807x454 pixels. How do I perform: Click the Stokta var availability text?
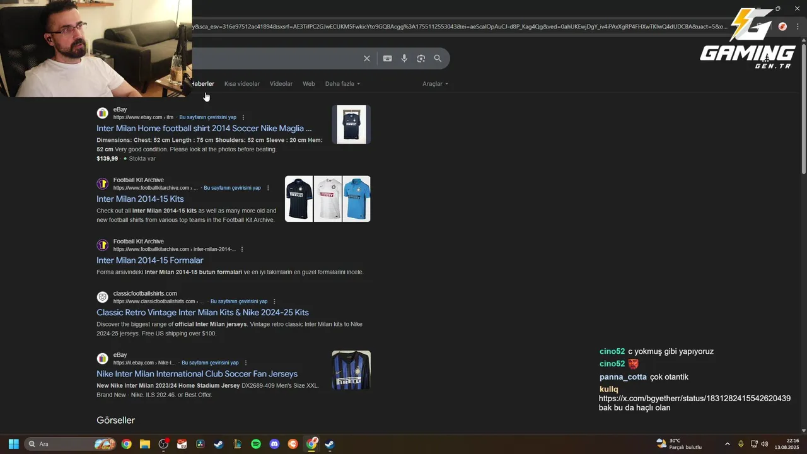click(142, 159)
